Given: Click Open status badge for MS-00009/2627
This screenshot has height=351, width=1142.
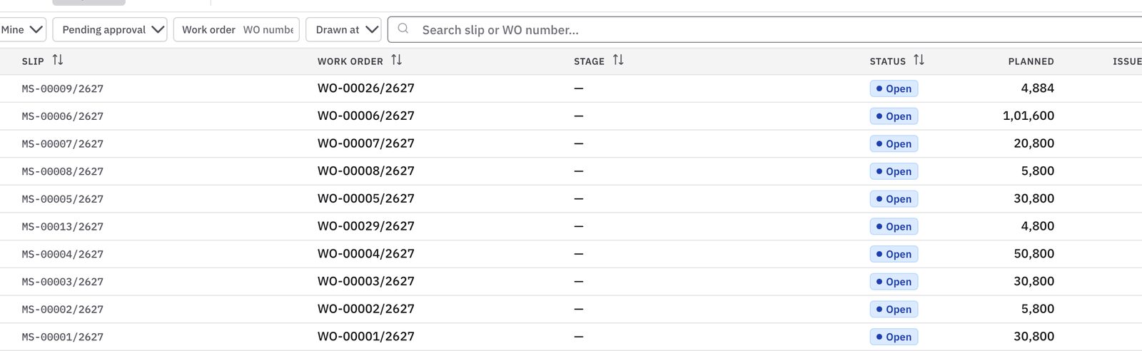Looking at the screenshot, I should [x=894, y=88].
